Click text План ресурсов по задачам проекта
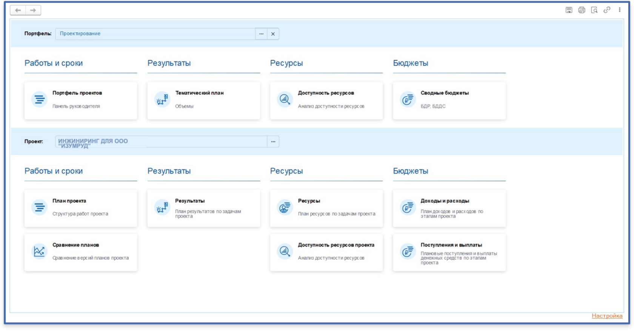 click(x=337, y=214)
